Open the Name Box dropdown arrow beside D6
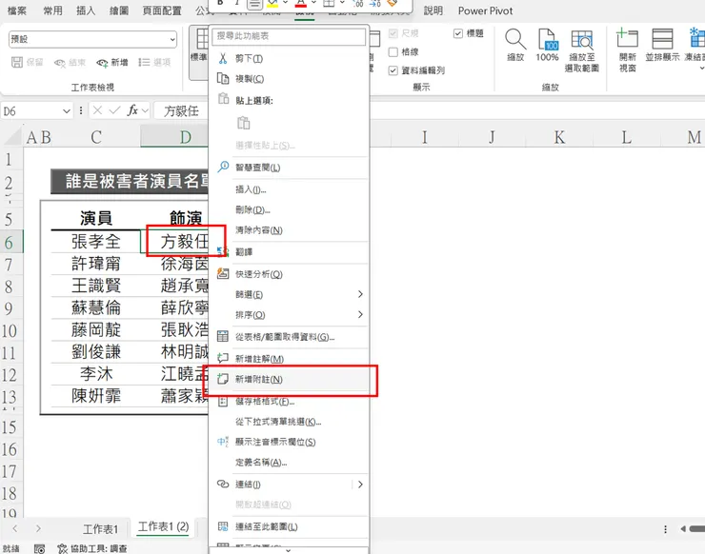Viewport: 705px width, 554px height. tap(67, 111)
